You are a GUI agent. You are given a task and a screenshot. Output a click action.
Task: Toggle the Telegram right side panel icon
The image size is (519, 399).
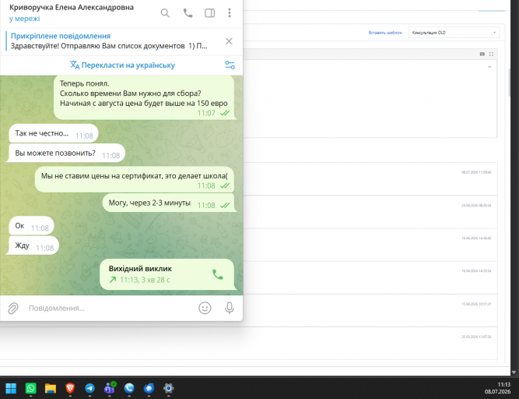point(209,13)
